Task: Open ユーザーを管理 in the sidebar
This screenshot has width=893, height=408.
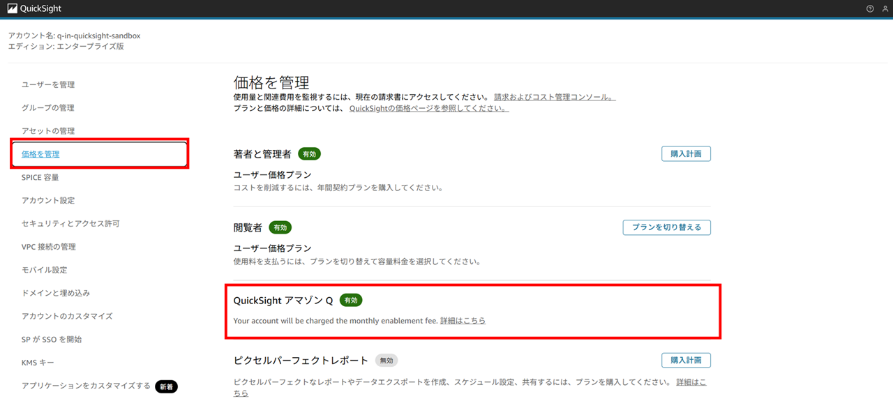Action: coord(48,84)
